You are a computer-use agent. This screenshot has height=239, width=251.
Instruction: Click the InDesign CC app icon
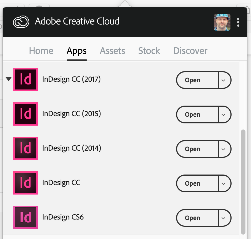click(x=26, y=183)
